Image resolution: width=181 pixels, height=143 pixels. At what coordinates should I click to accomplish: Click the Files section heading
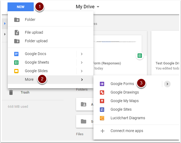80,134
